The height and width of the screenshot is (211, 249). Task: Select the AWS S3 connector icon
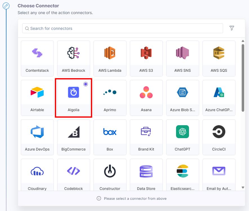tap(146, 53)
